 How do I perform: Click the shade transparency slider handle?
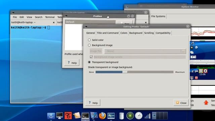pyautogui.click(x=125, y=72)
